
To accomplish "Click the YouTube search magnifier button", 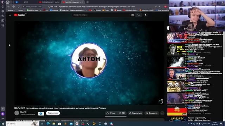I will click(x=139, y=15).
